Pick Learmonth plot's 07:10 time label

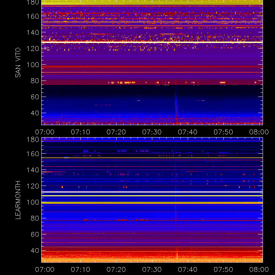click(x=80, y=269)
